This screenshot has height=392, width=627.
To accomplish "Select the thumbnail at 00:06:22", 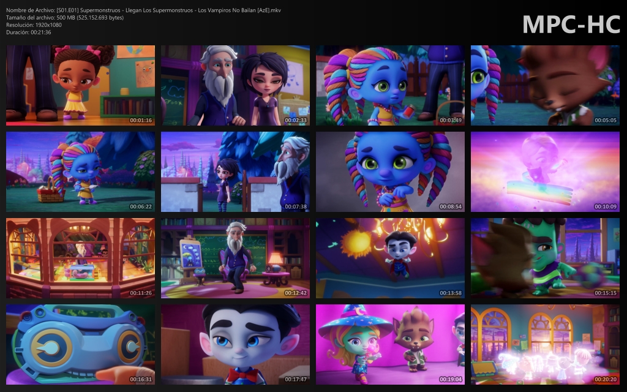I will 80,171.
